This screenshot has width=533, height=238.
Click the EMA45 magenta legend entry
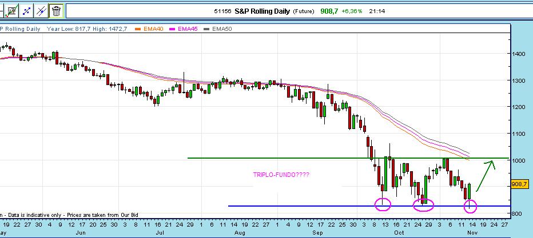(x=184, y=29)
